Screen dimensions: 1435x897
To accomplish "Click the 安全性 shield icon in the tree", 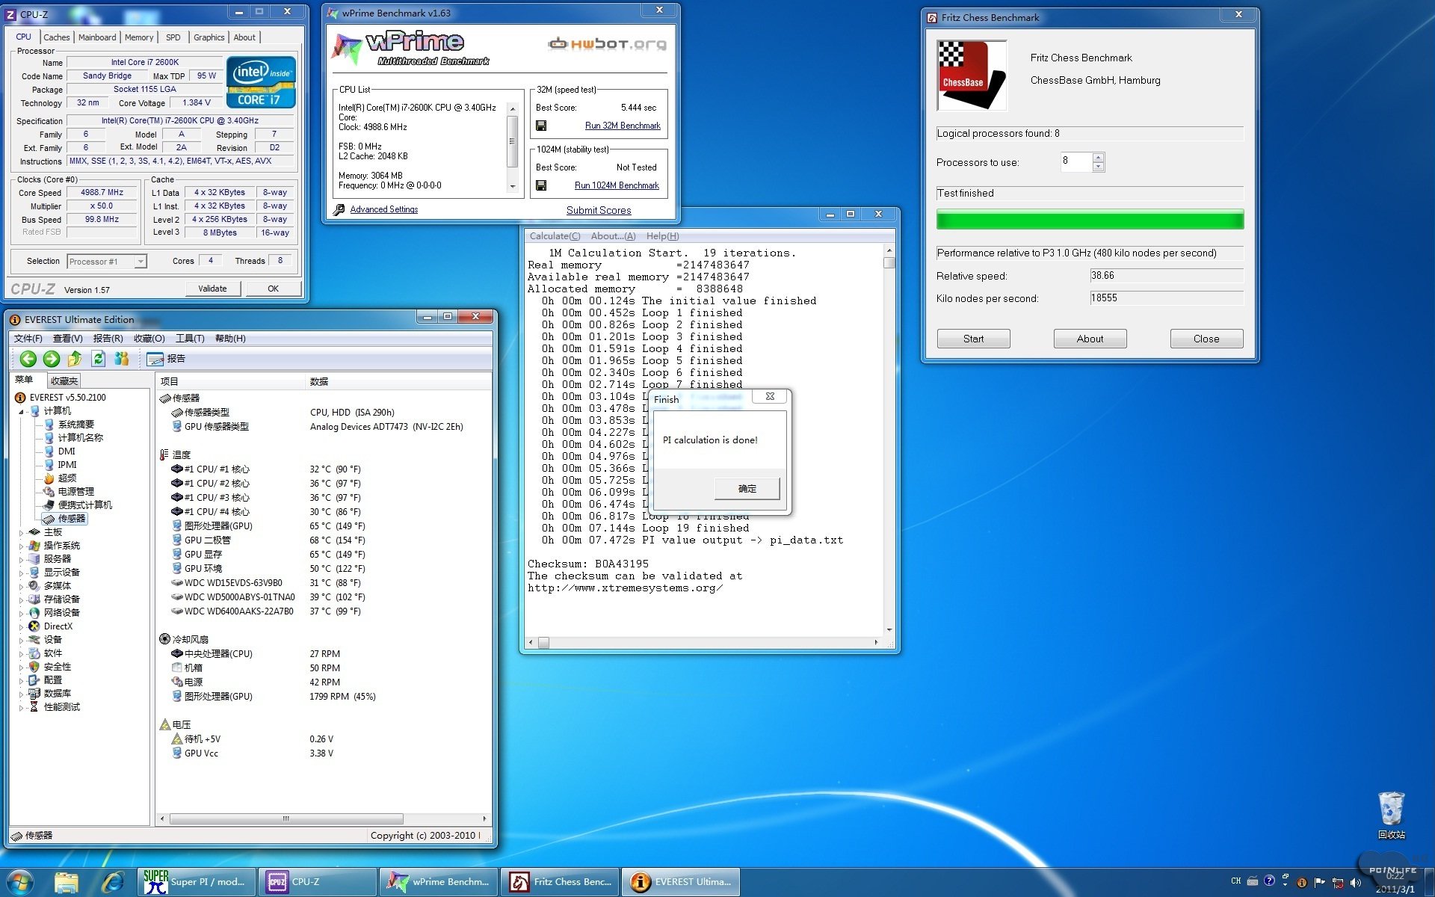I will 34,667.
